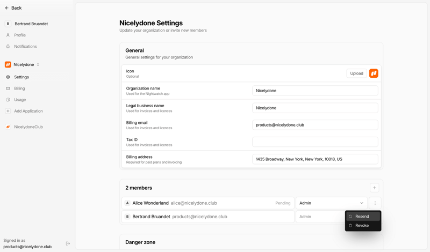Add a member with plus button

[x=374, y=188]
